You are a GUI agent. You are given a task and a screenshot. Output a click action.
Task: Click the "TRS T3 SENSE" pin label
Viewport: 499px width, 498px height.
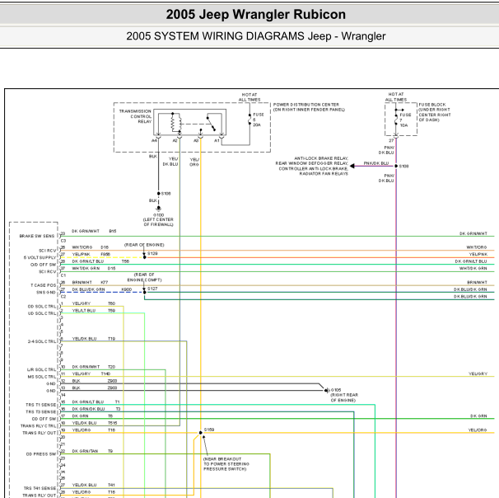pos(40,411)
